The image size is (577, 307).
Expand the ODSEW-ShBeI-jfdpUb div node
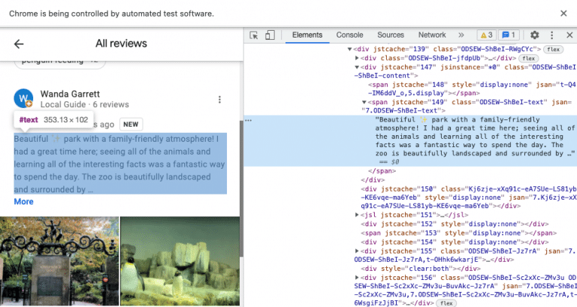click(x=356, y=57)
